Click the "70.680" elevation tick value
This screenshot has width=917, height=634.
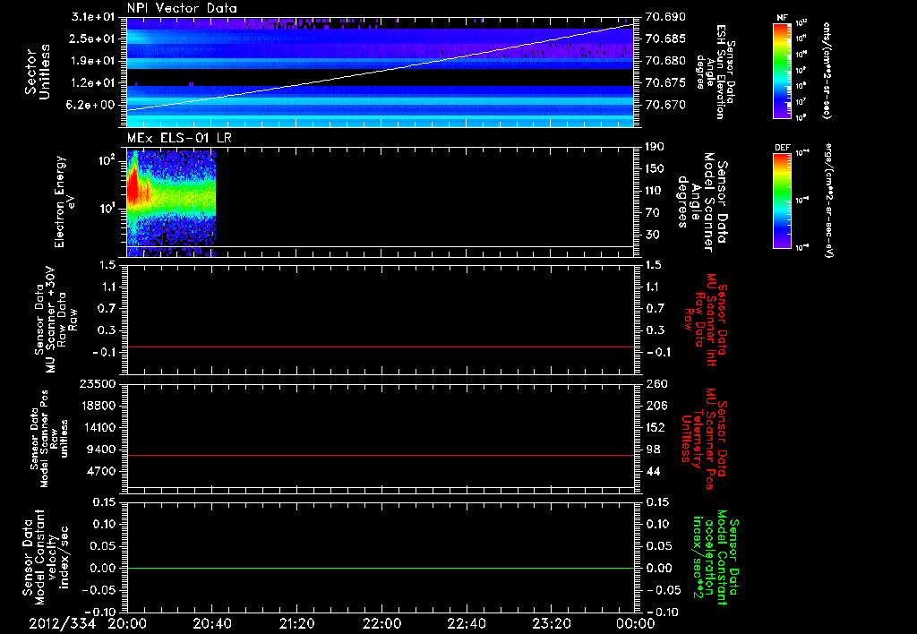[x=665, y=61]
